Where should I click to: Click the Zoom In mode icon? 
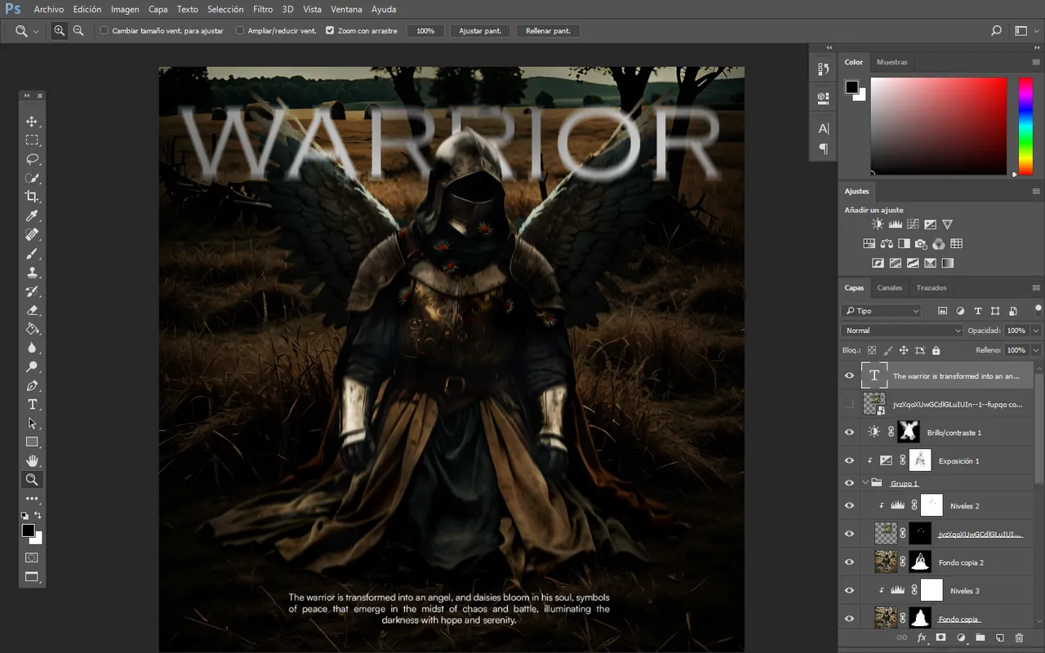[x=60, y=30]
